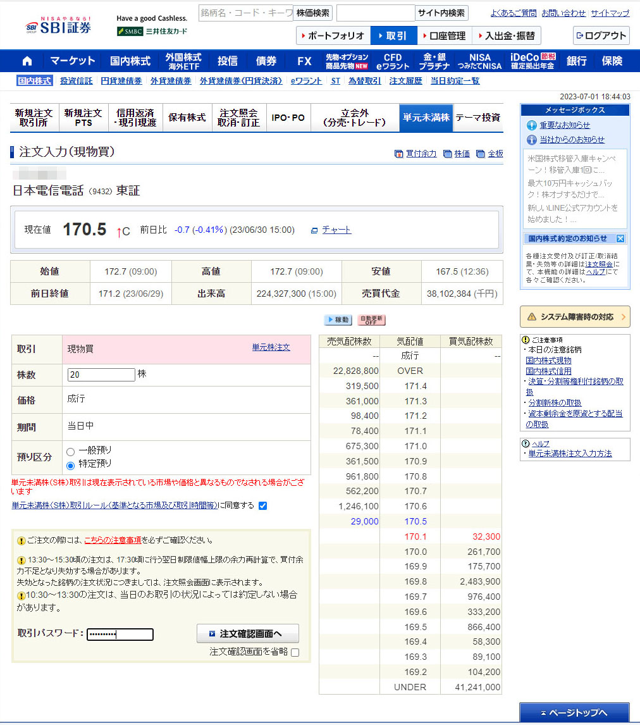Open the 口座管理 menu

(x=443, y=35)
